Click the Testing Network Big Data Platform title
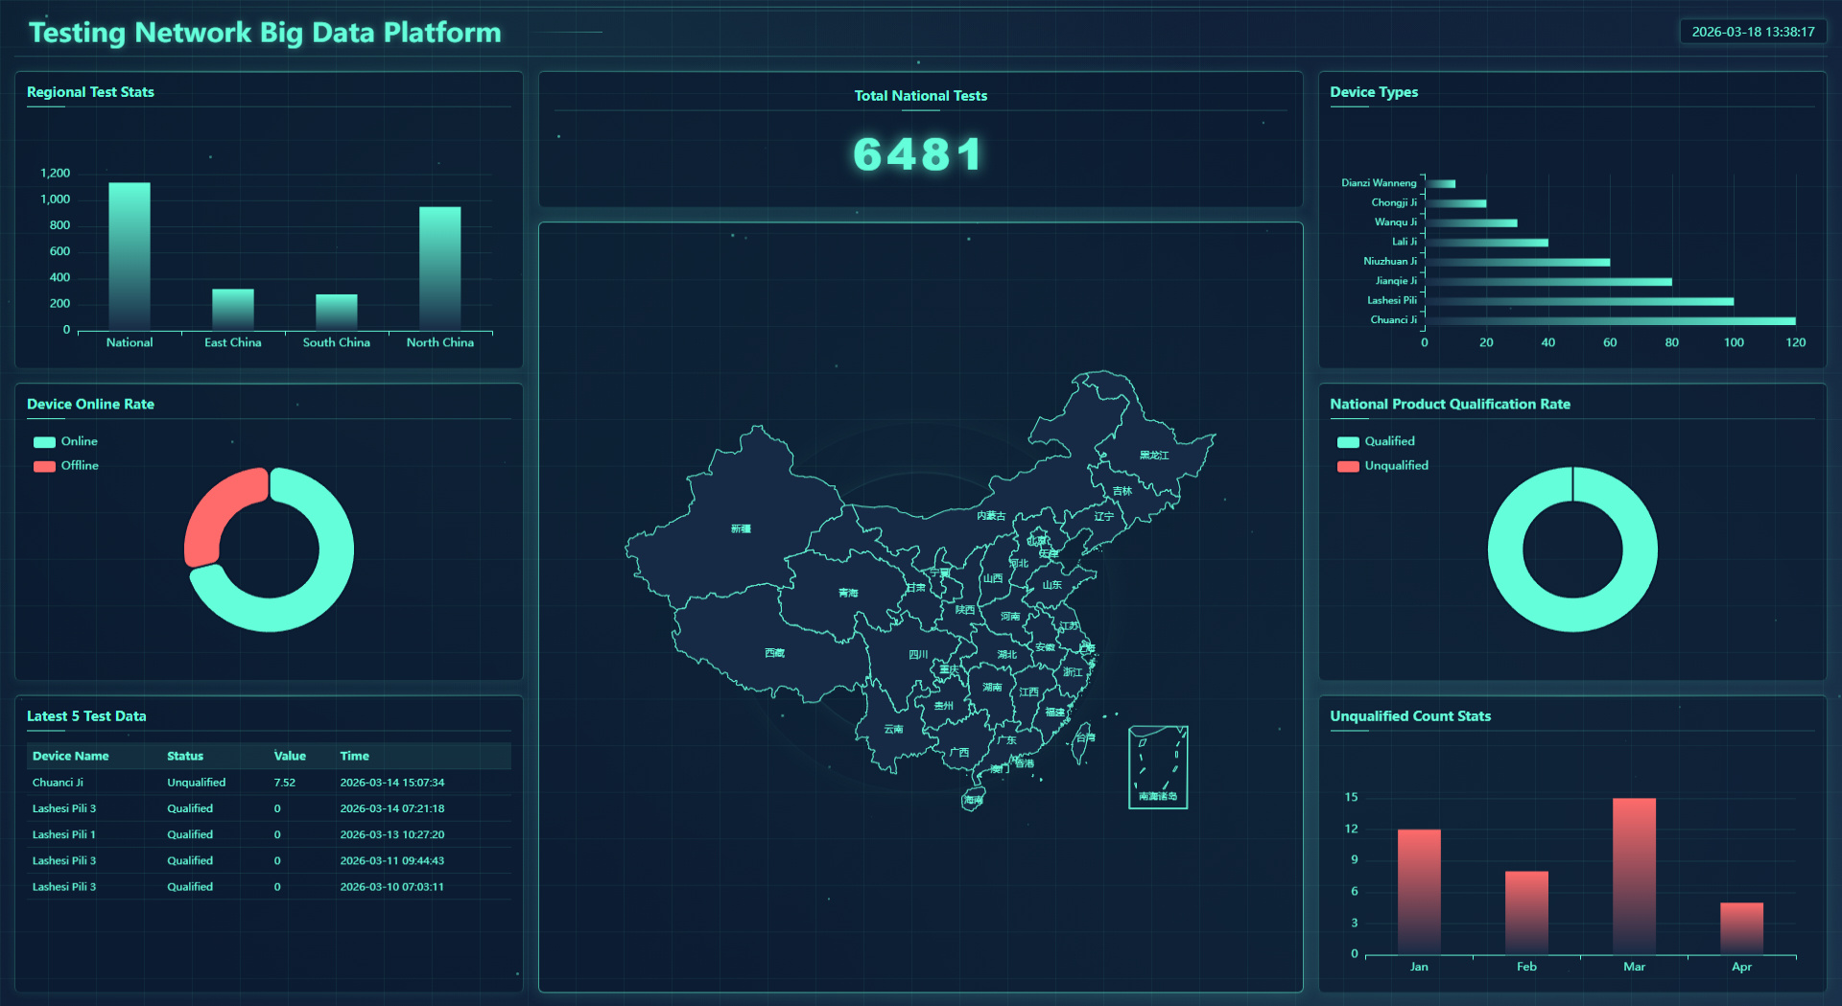The image size is (1842, 1006). (265, 33)
